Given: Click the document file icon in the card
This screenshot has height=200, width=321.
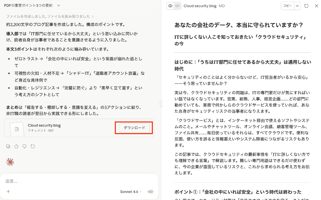Looking at the screenshot, I should (17, 129).
